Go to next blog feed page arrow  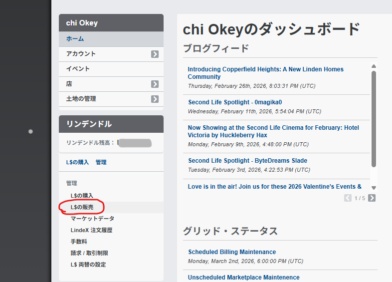tap(372, 198)
